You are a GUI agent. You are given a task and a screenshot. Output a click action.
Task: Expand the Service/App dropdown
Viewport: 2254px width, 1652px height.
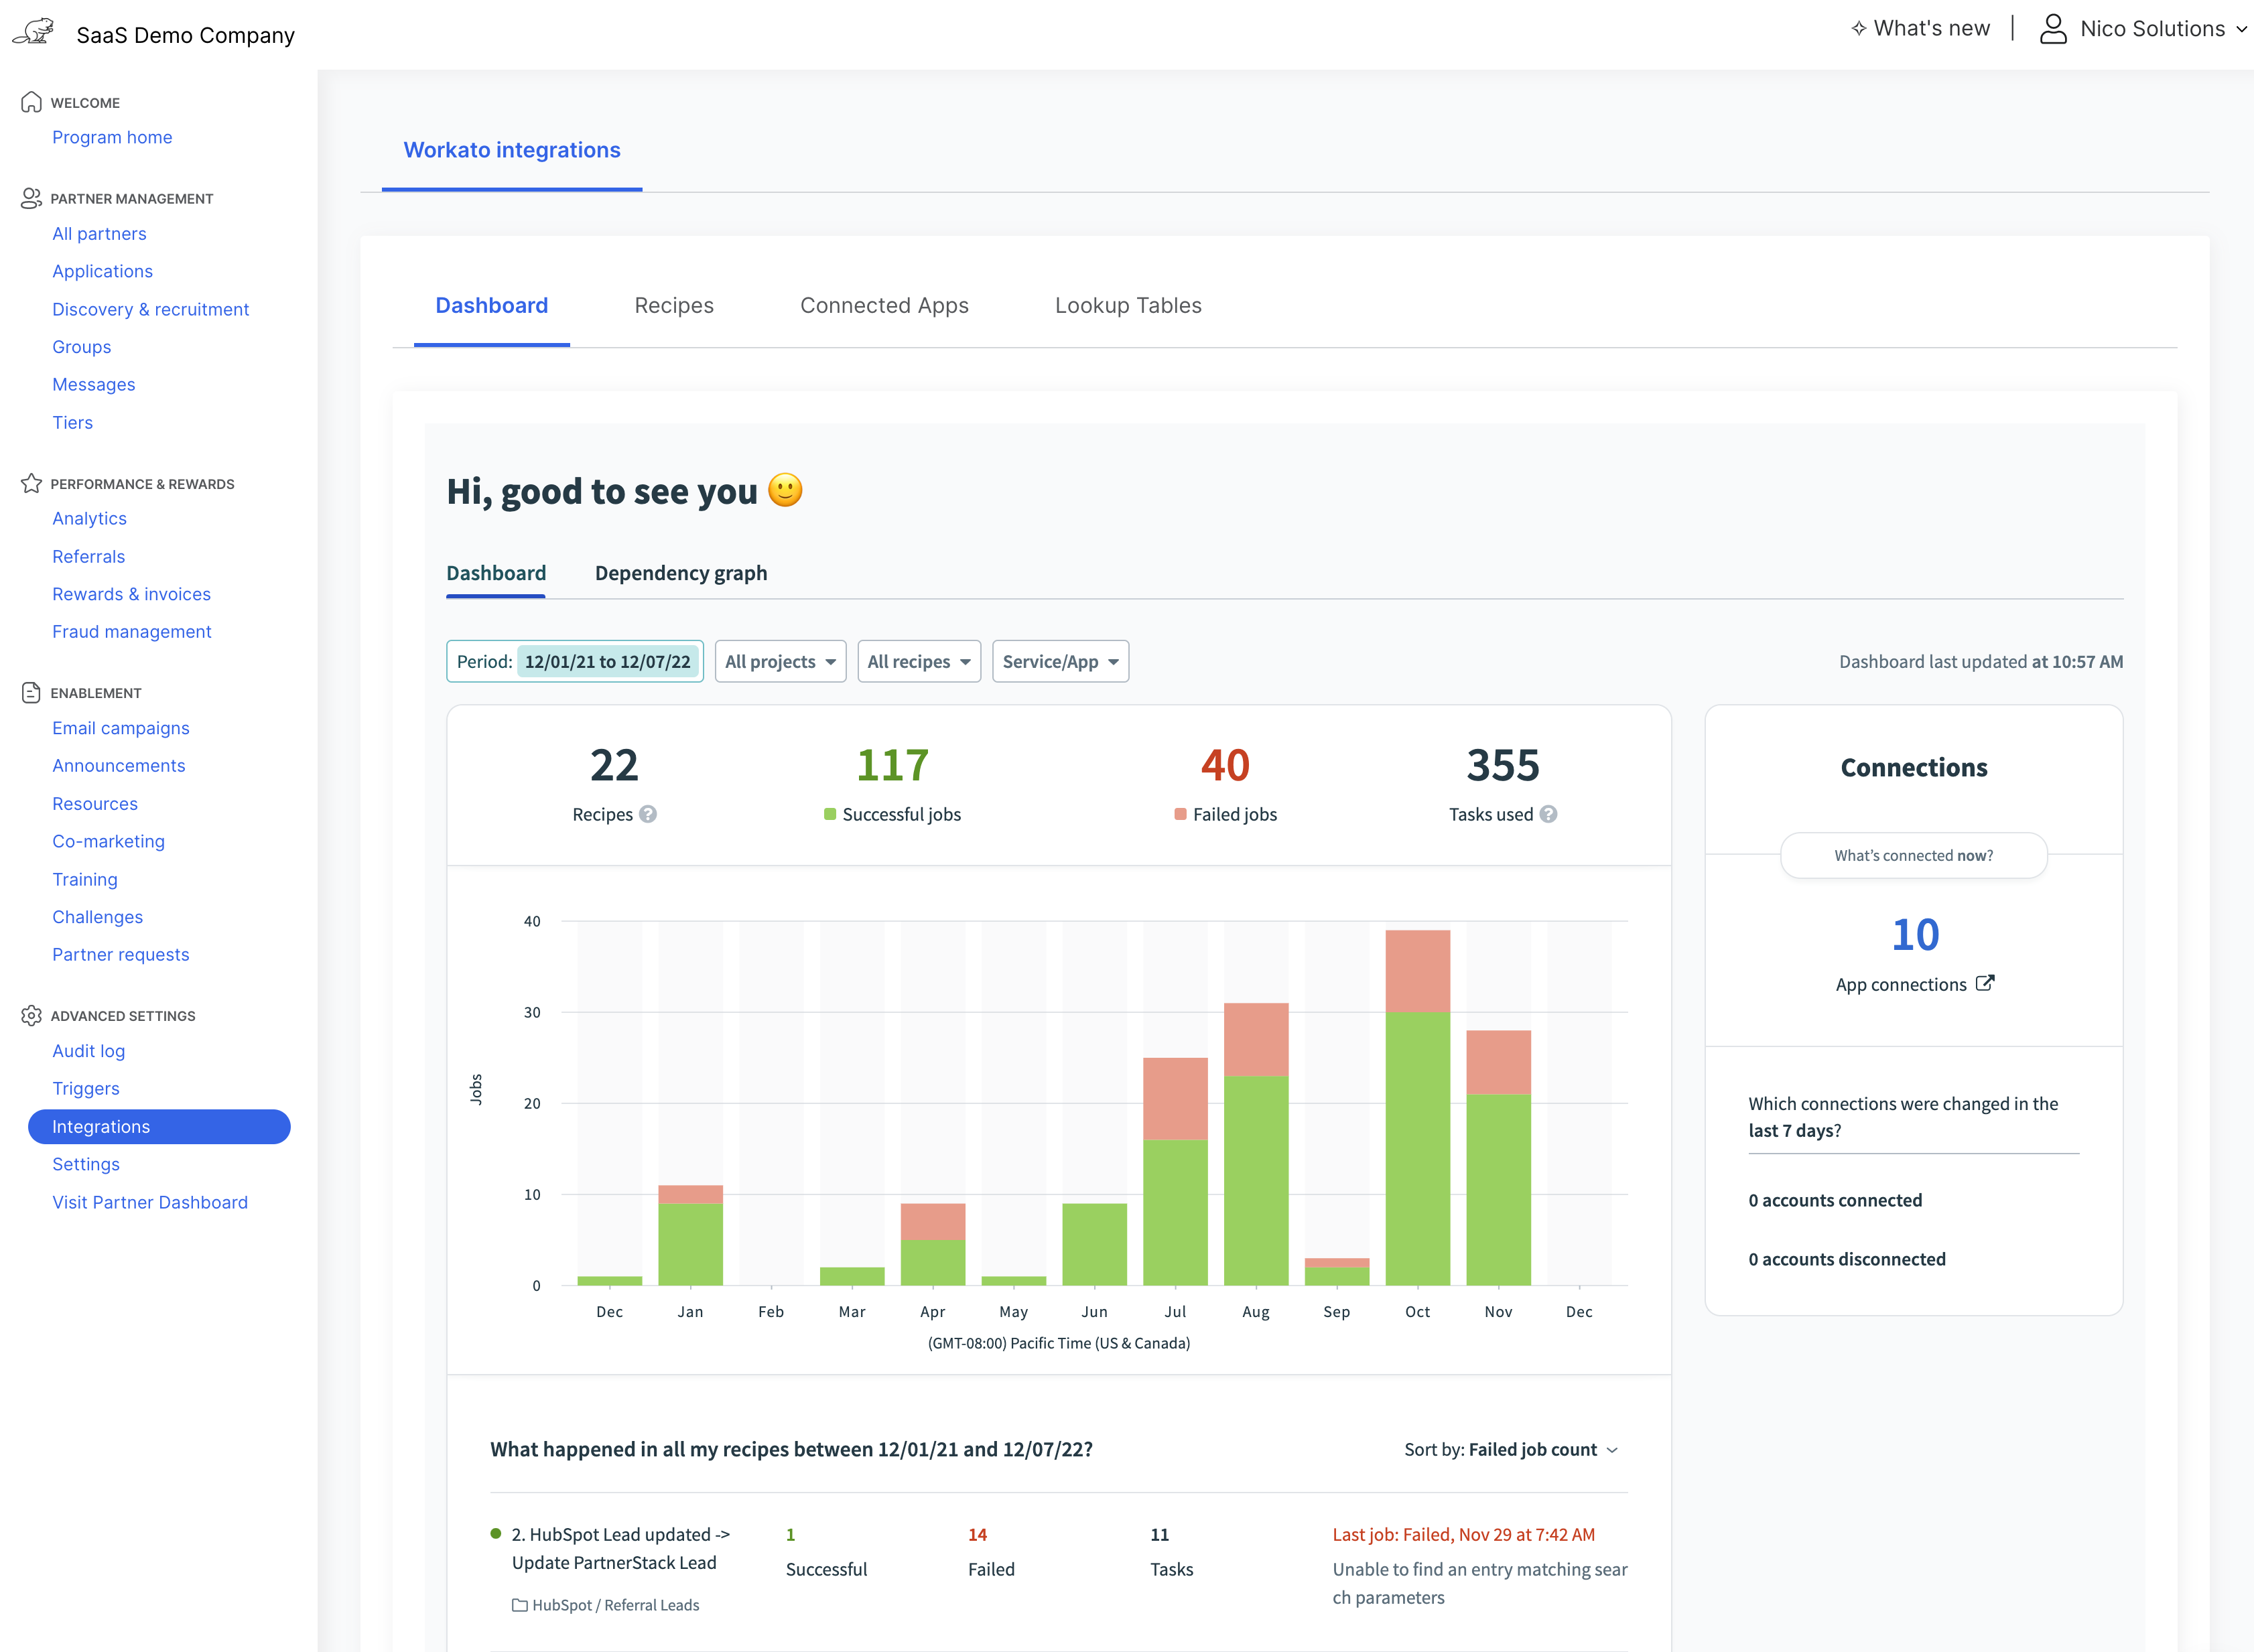[1059, 661]
